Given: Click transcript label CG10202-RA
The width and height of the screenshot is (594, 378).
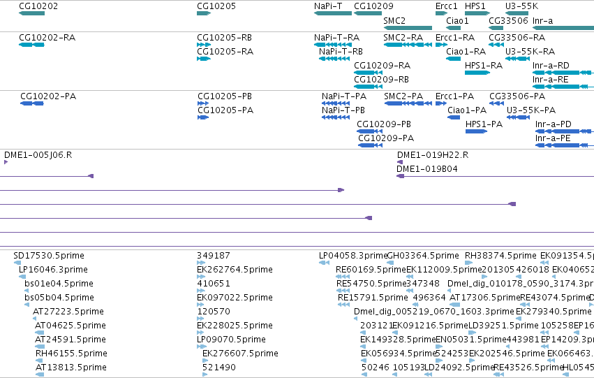Looking at the screenshot, I should 47,38.
